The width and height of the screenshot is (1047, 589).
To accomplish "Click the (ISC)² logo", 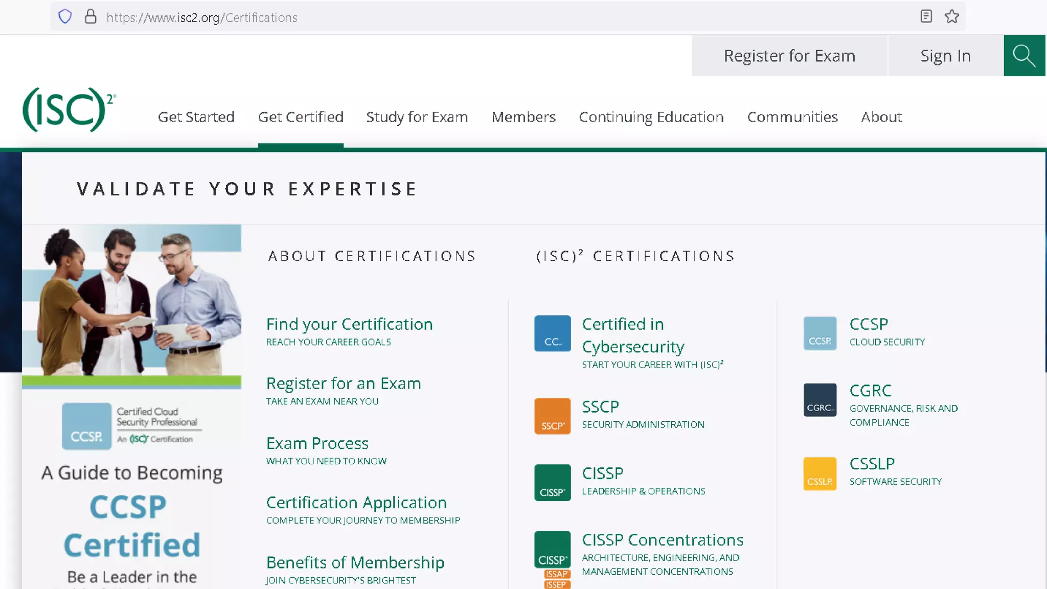I will [69, 109].
